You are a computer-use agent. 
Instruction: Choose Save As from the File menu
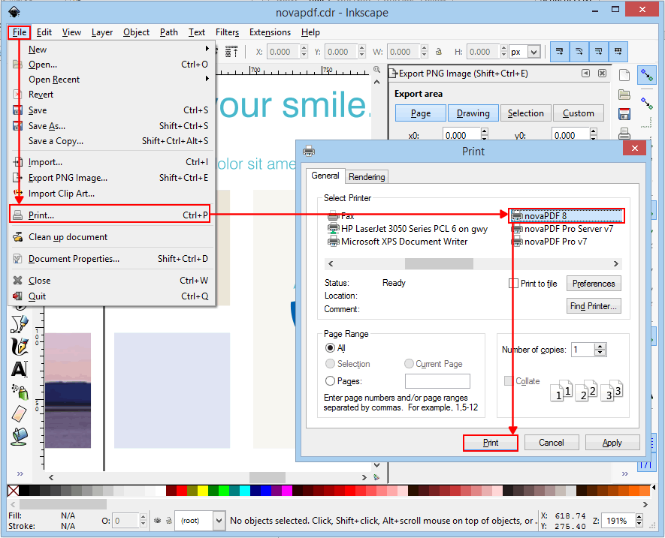(x=111, y=126)
